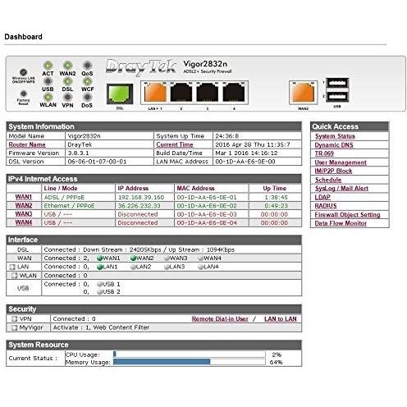407x407 pixels.
Task: Click the grey LAN2 status indicator
Action: (x=134, y=267)
